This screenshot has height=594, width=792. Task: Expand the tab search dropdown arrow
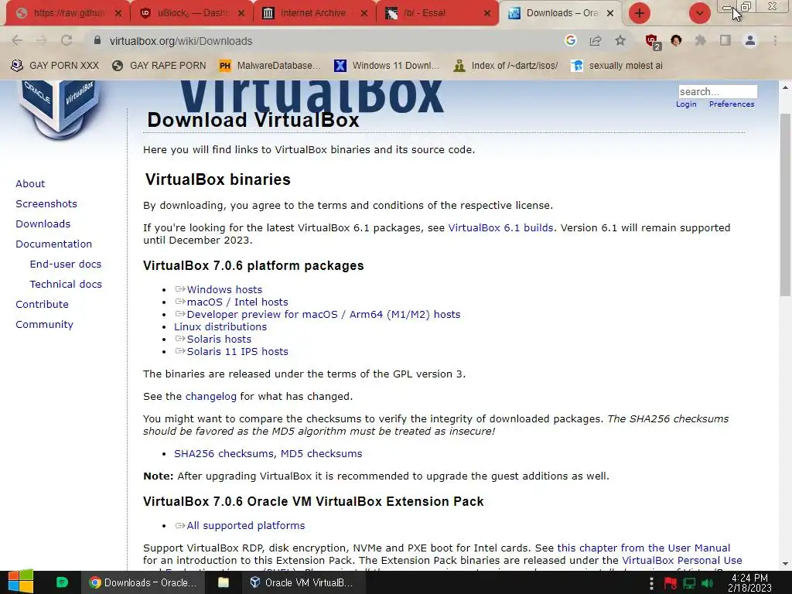(x=699, y=13)
